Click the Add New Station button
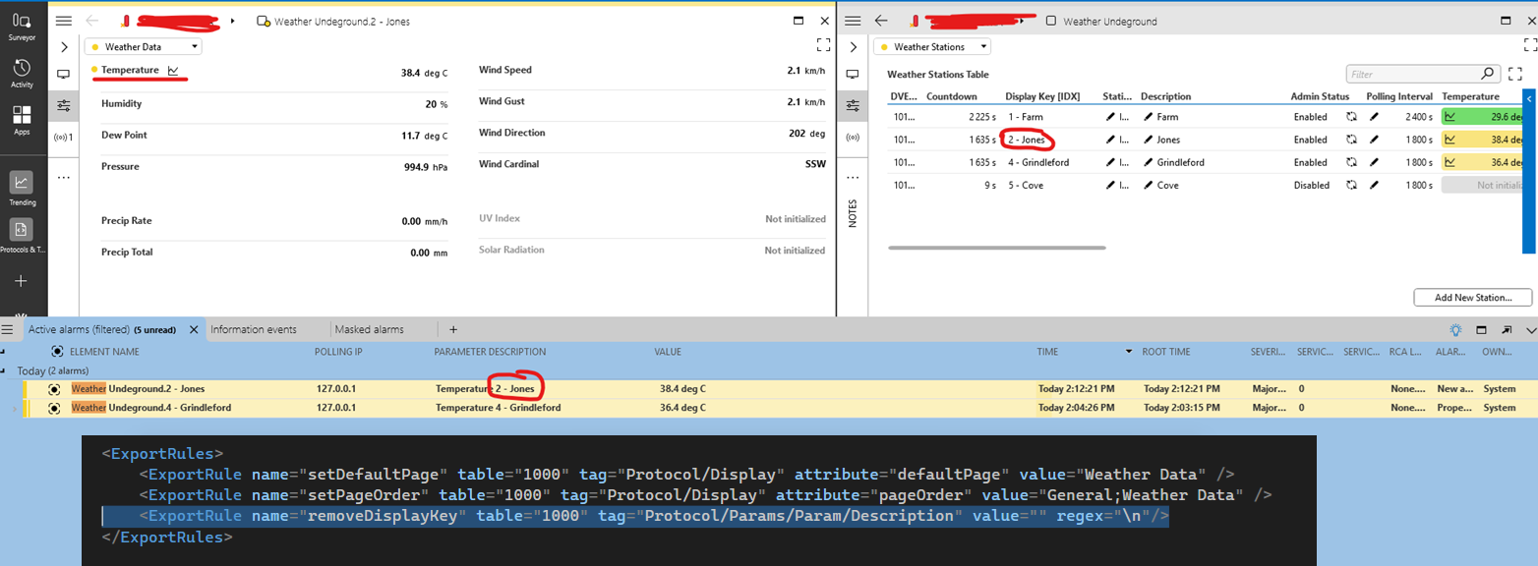1538x566 pixels. pos(1472,297)
